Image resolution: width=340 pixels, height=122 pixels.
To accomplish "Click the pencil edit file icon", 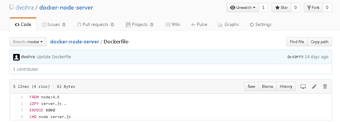I will [314, 86].
